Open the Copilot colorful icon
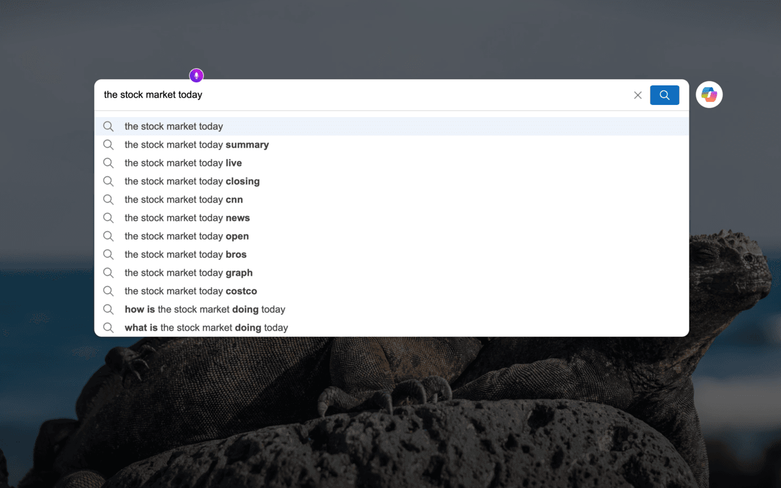 [709, 95]
